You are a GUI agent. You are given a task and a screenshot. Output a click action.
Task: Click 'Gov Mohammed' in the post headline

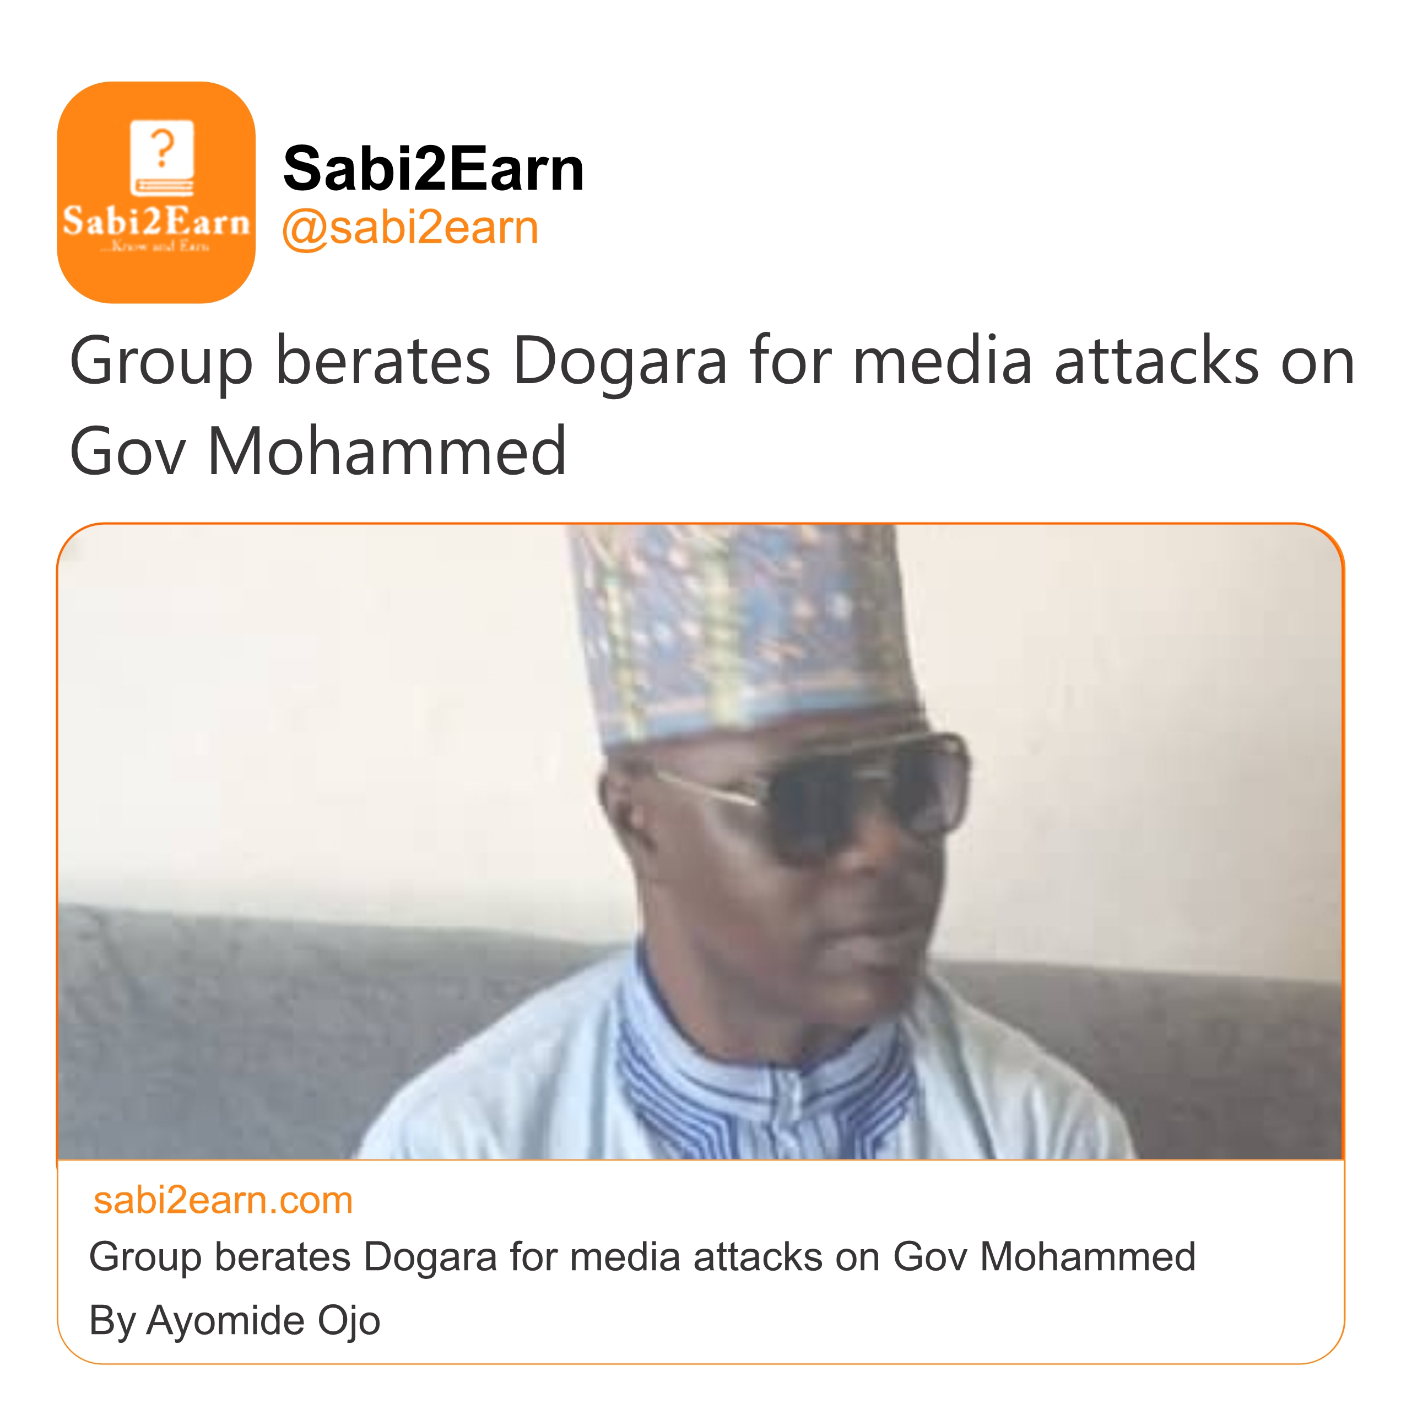(x=317, y=451)
